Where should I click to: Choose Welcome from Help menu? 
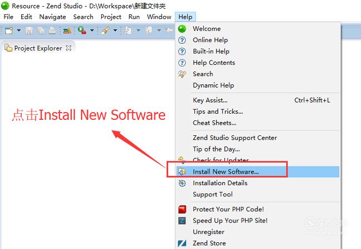tap(257, 29)
